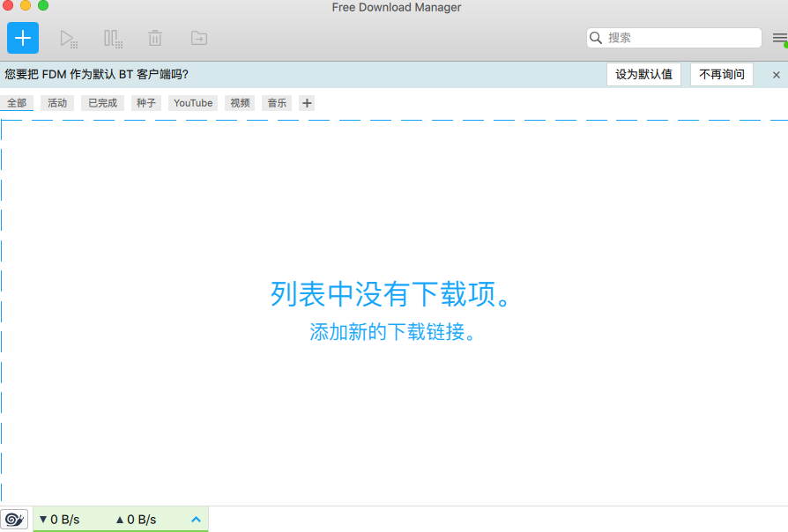This screenshot has height=532, width=788.
Task: Show only 已完成 downloads
Action: (x=100, y=103)
